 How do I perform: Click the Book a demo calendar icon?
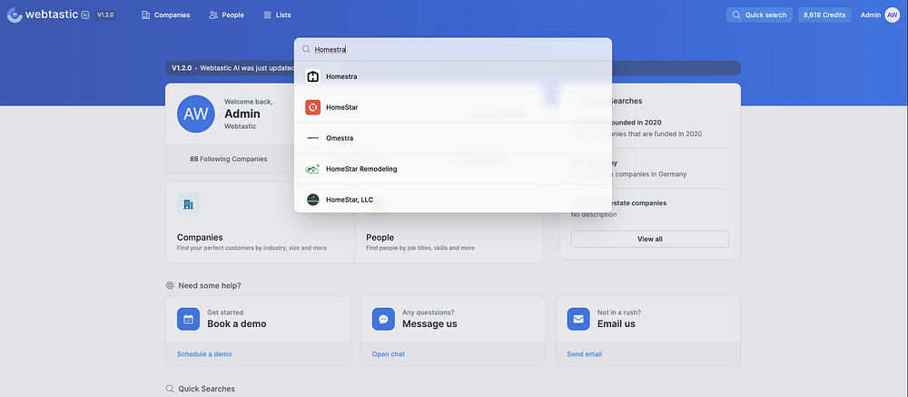coord(188,319)
